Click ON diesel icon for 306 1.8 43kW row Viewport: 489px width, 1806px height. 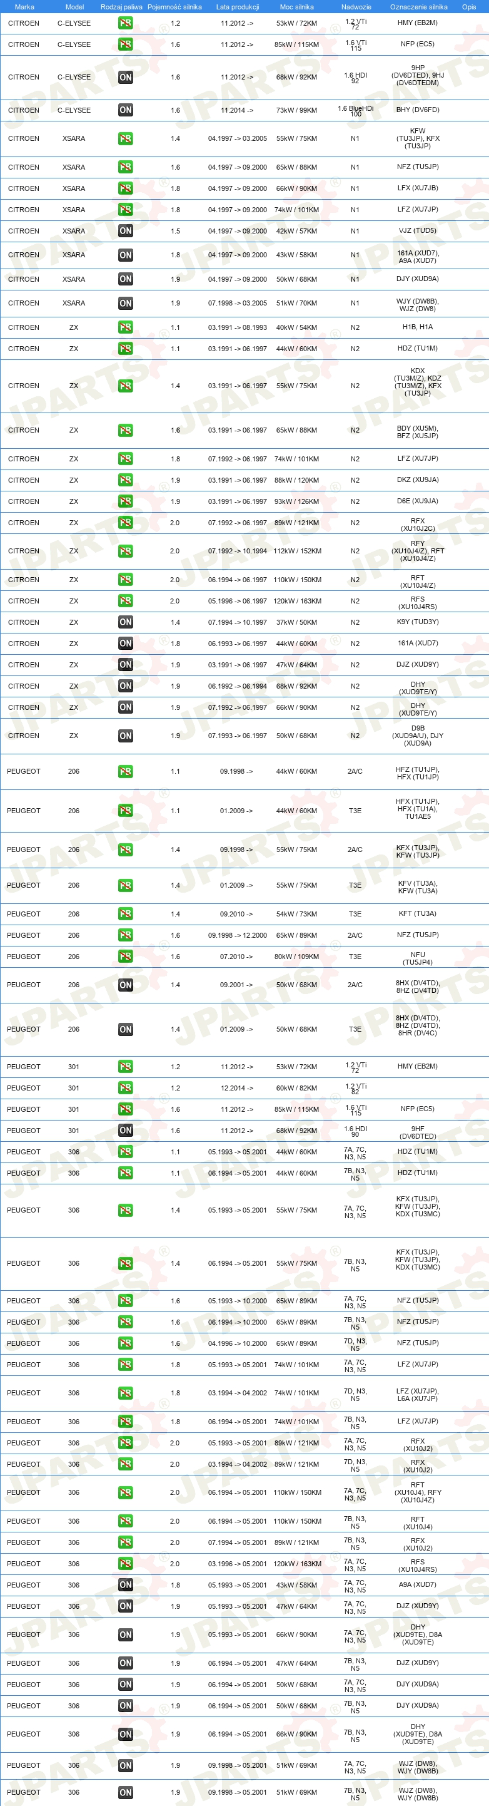[126, 1584]
